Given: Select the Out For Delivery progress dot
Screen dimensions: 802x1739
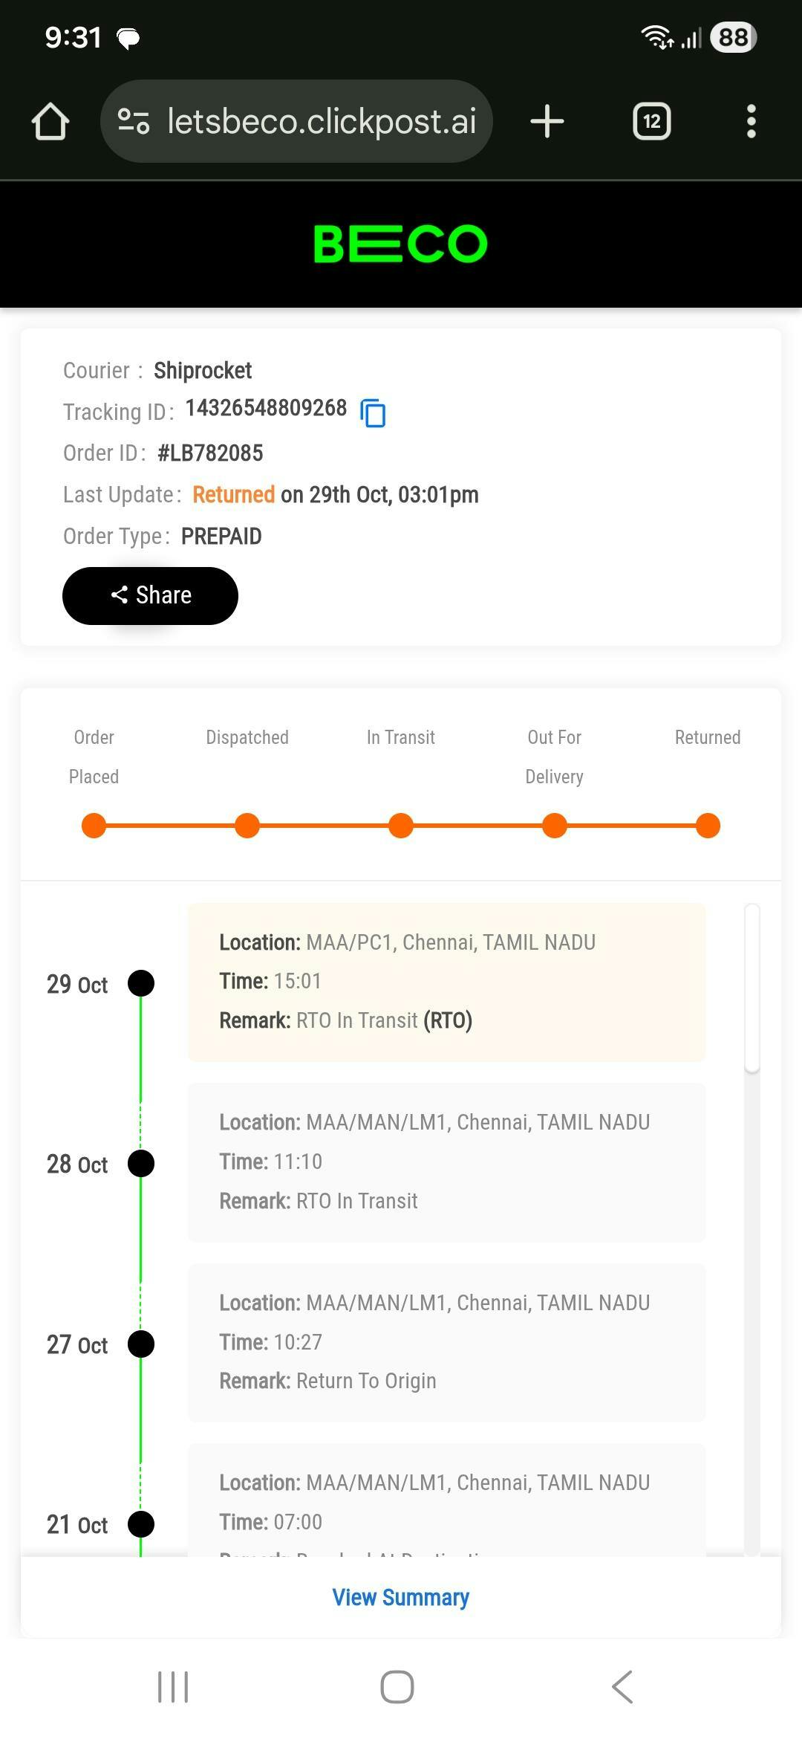Looking at the screenshot, I should point(554,826).
